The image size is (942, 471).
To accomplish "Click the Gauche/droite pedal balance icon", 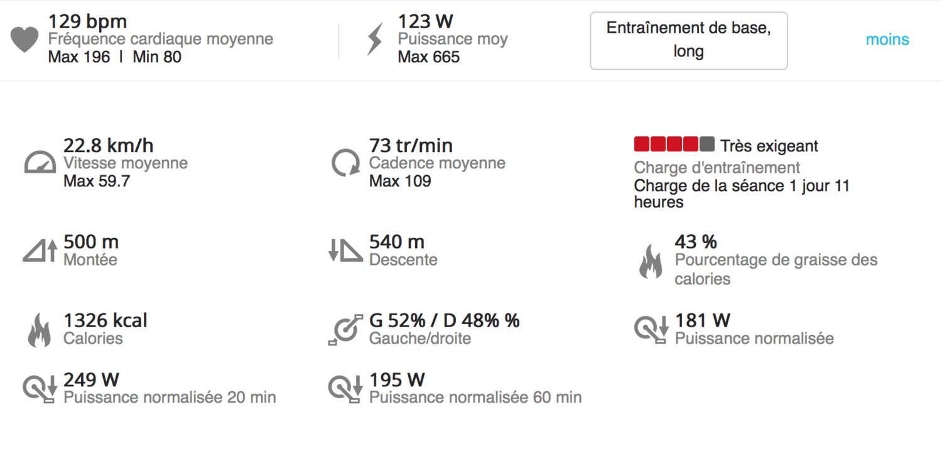I will click(345, 329).
